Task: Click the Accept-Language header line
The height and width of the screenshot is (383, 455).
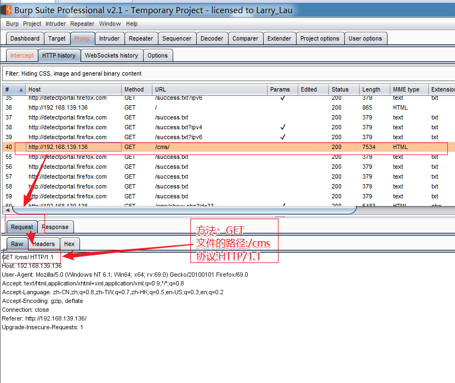Action: (x=112, y=292)
